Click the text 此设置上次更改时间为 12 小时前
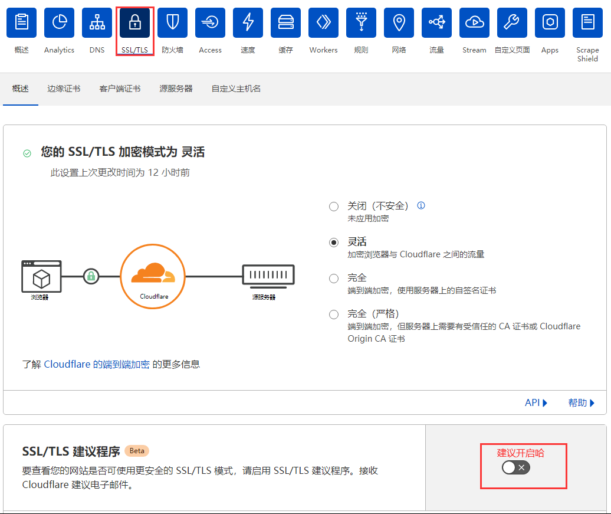611x514 pixels. click(x=120, y=172)
